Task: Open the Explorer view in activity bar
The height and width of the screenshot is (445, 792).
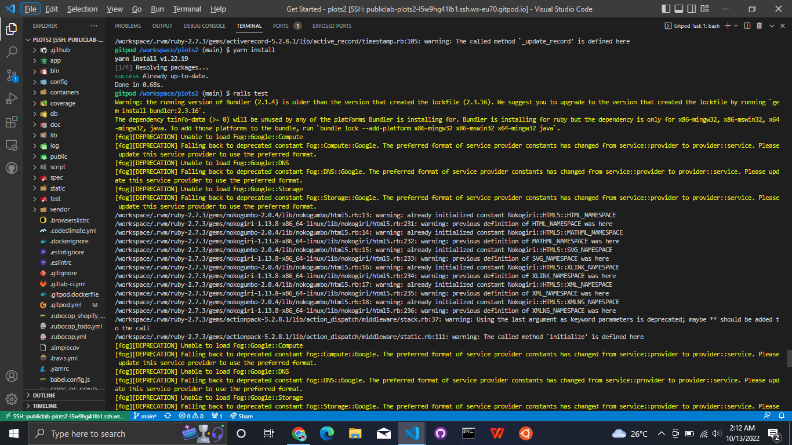Action: point(12,29)
